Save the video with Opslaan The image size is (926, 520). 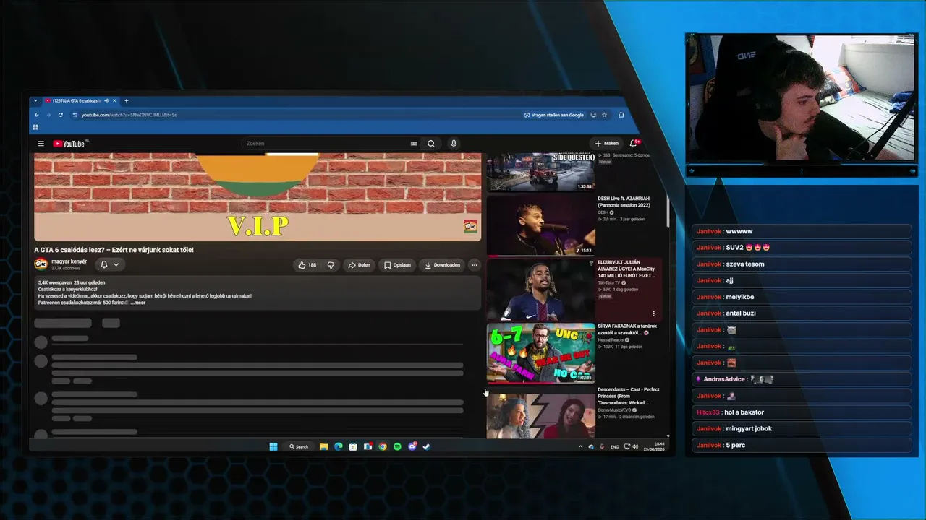[x=398, y=265]
